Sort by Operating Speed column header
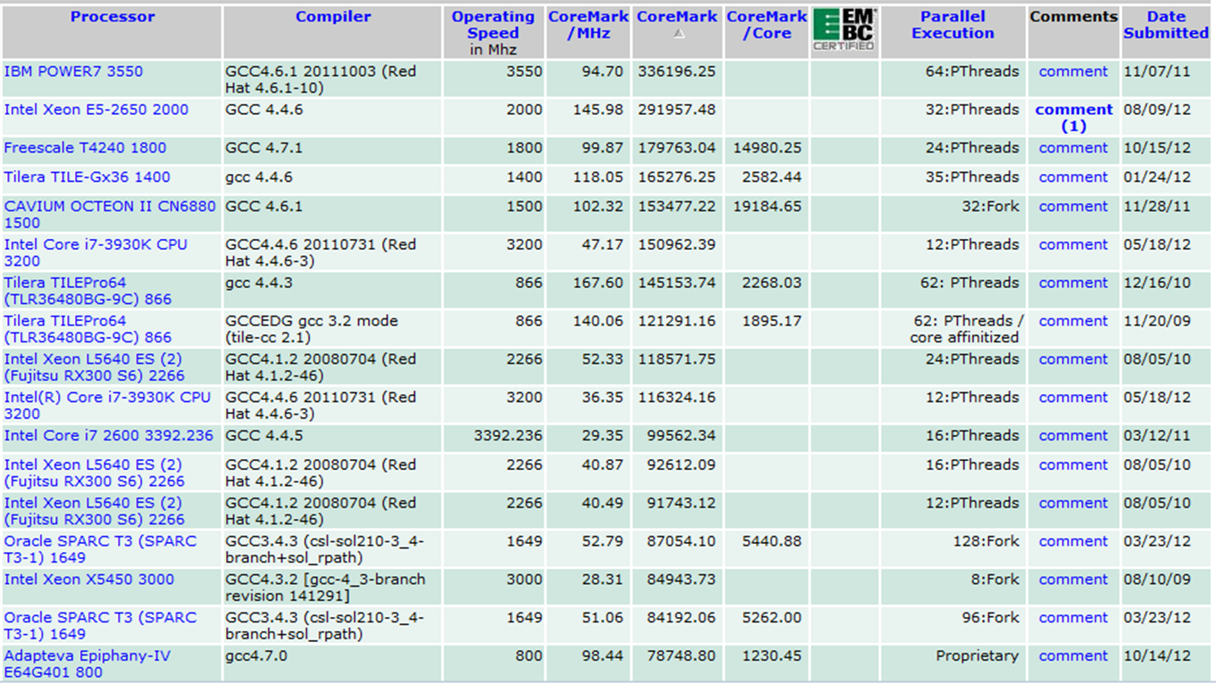 493,25
